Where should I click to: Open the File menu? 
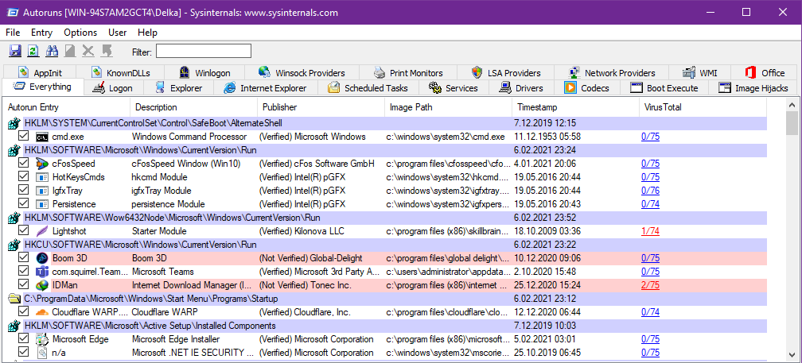coord(13,33)
